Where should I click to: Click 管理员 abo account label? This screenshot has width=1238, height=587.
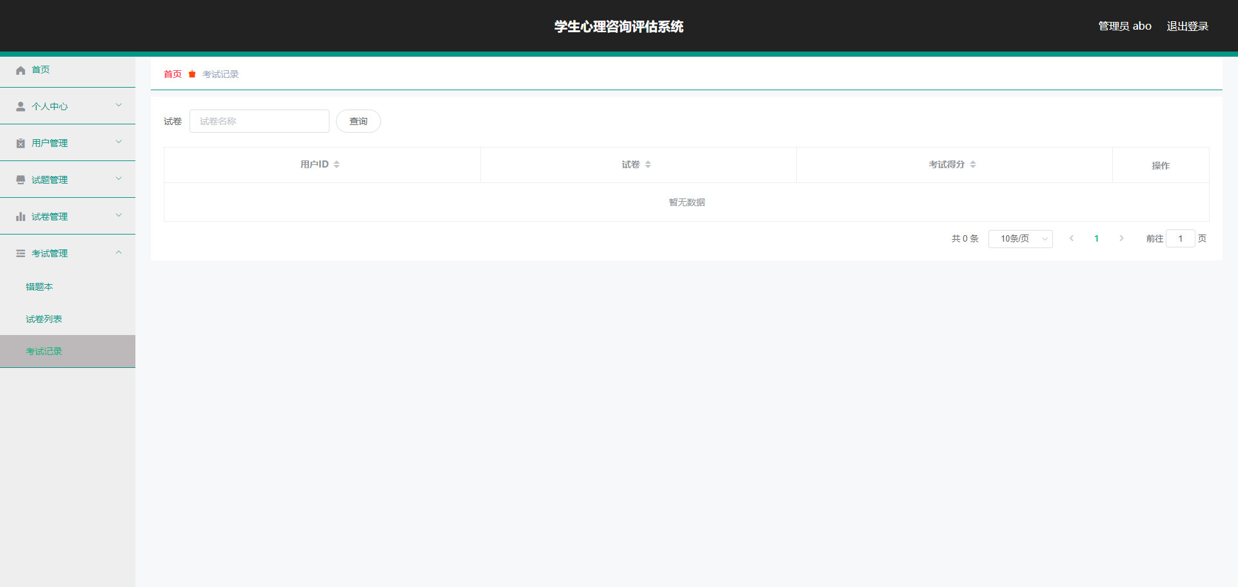[x=1125, y=26]
